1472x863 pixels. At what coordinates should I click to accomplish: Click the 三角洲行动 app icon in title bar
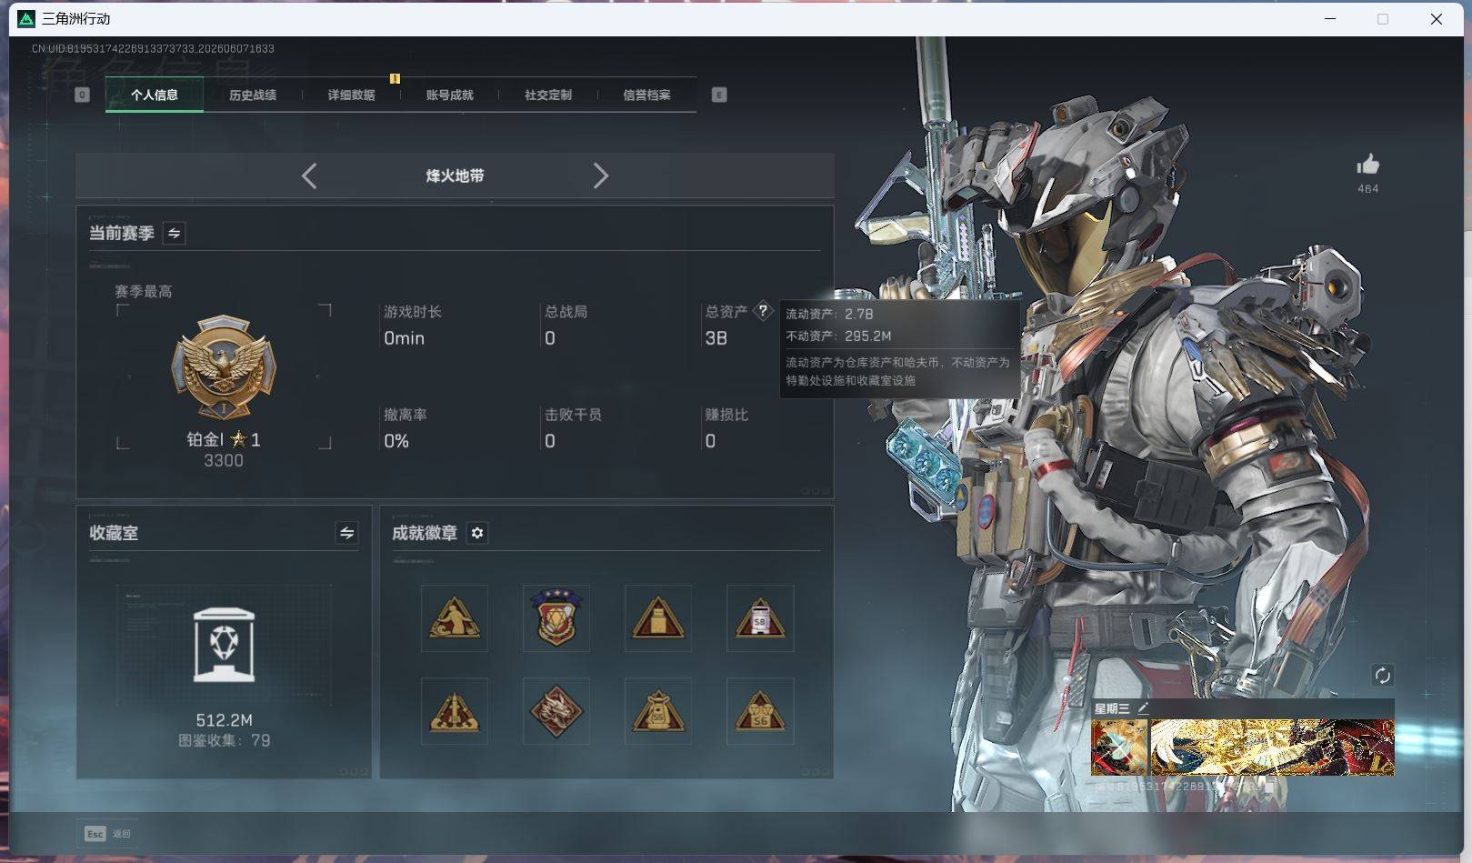26,18
